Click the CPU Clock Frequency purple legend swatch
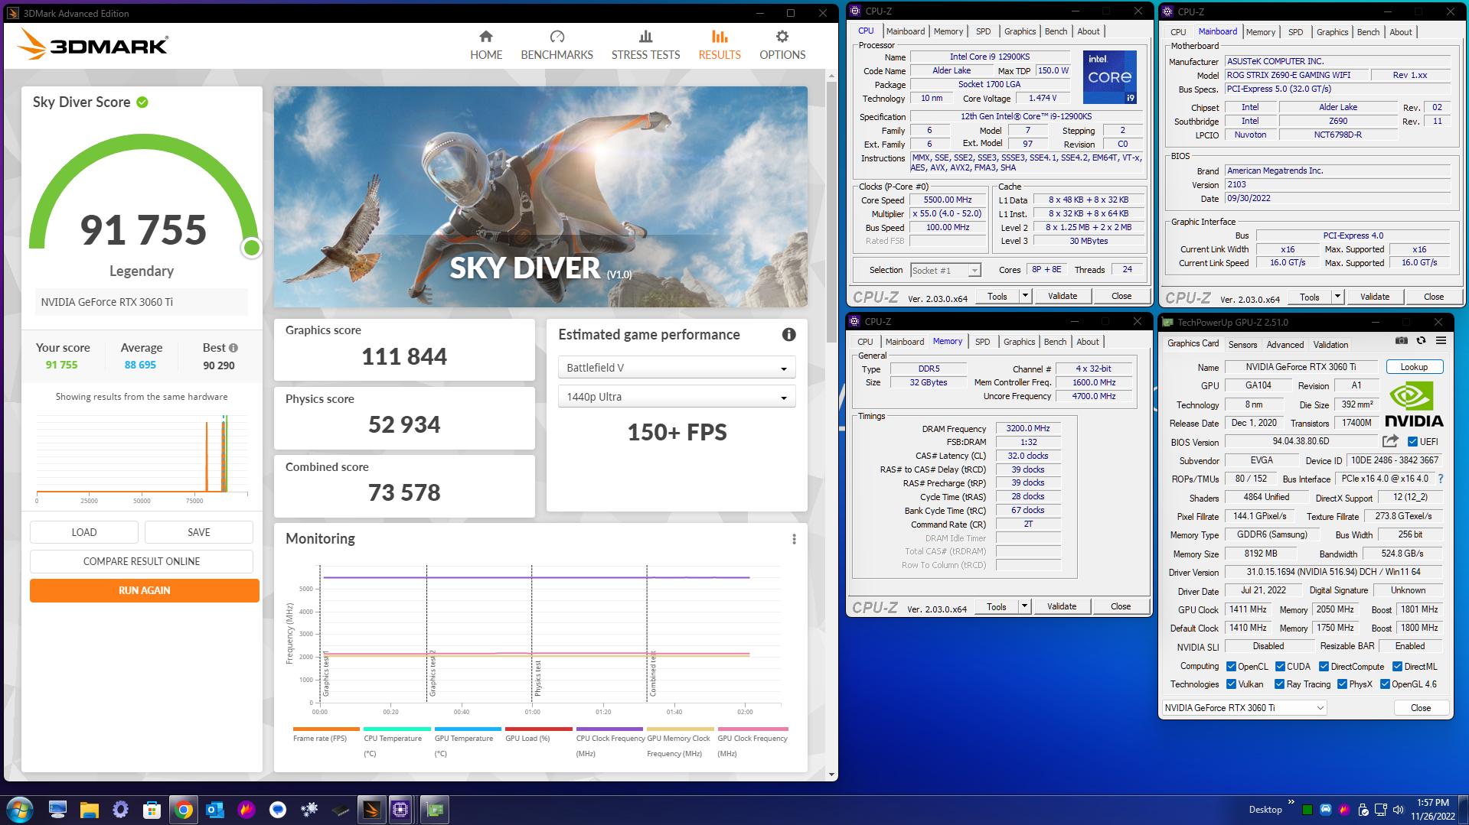This screenshot has width=1469, height=825. click(x=609, y=729)
